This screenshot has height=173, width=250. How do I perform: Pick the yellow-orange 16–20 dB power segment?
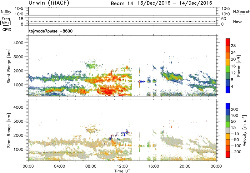228,62
